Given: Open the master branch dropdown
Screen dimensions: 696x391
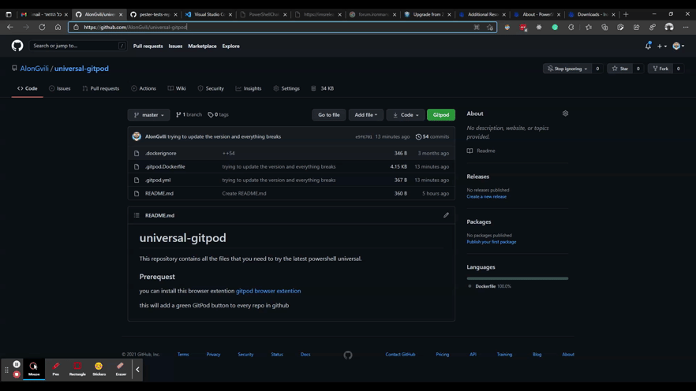Looking at the screenshot, I should [x=148, y=115].
